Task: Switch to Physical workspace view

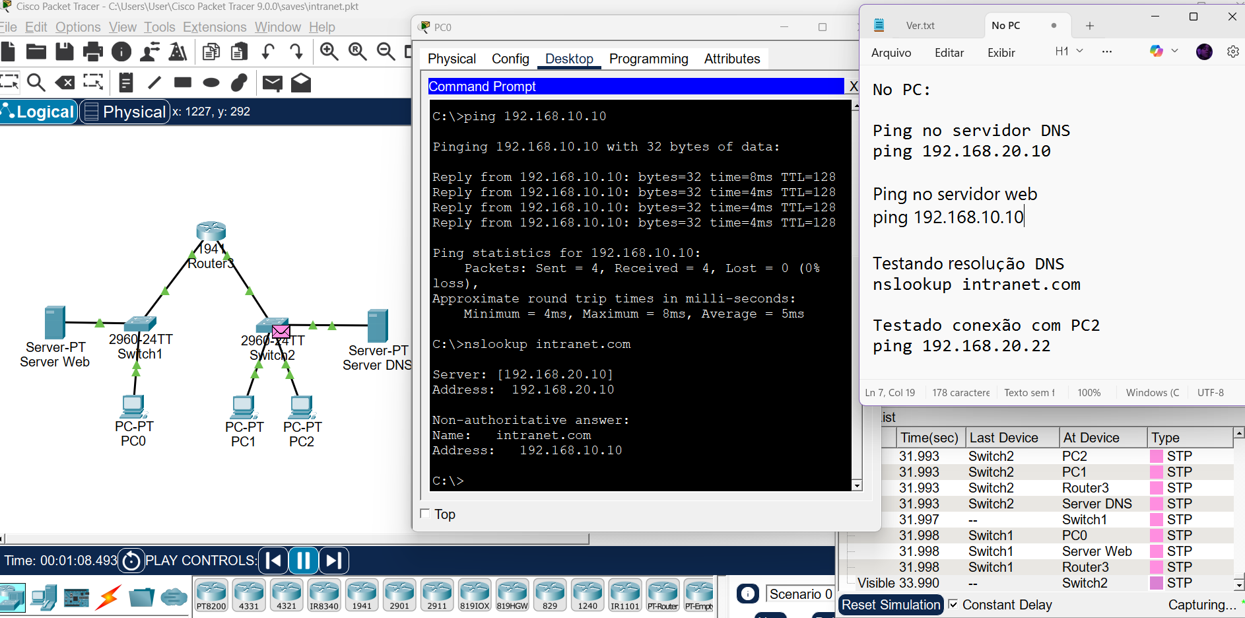Action: tap(125, 112)
